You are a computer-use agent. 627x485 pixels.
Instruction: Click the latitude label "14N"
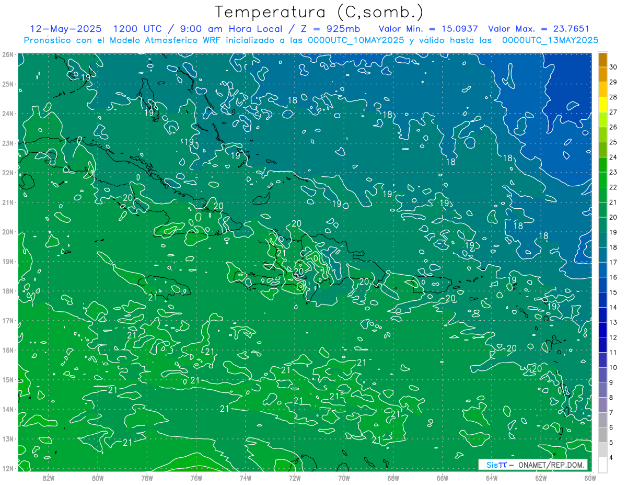point(7,409)
